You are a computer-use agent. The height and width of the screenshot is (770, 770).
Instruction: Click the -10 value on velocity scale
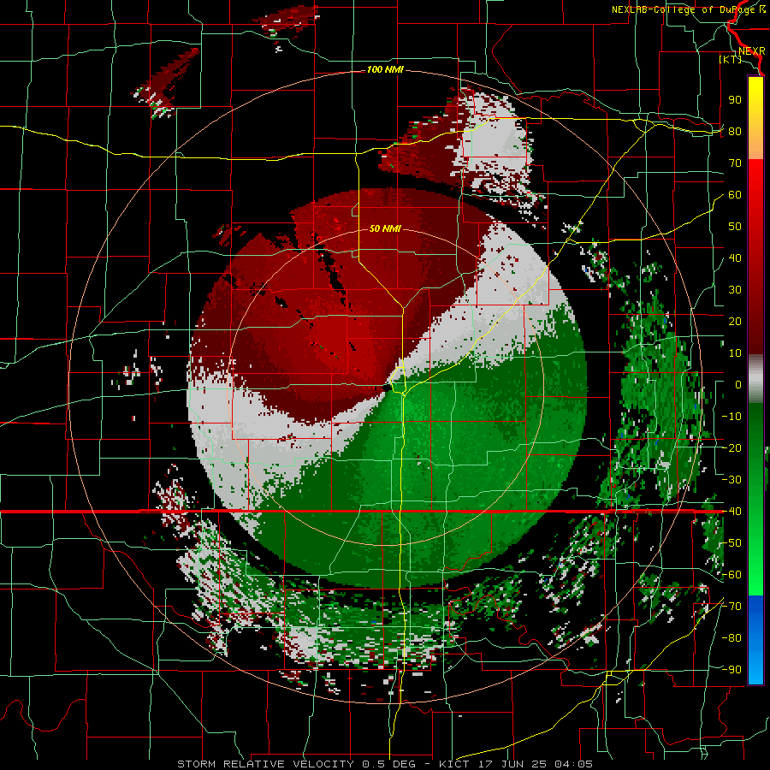click(731, 416)
